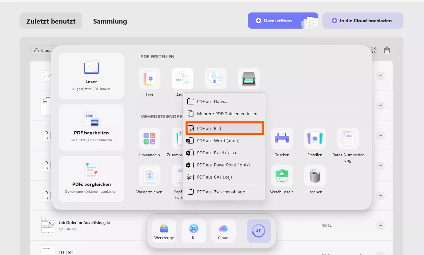Click the Wasserzeichen watermark icon
The image size is (424, 255).
tap(150, 176)
